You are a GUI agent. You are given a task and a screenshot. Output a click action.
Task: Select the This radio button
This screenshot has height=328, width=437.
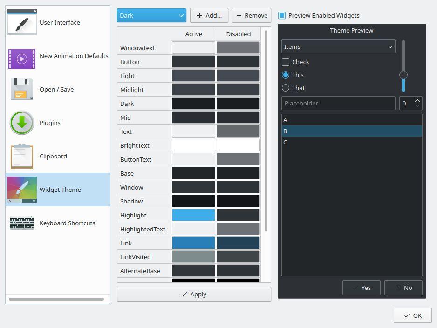[286, 75]
